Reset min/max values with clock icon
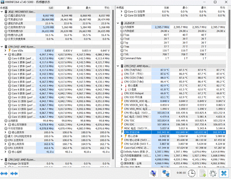 pos(192,173)
